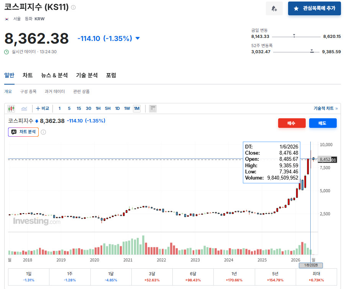
Task: Click the real-time data clock icon
Action: click(x=7, y=52)
